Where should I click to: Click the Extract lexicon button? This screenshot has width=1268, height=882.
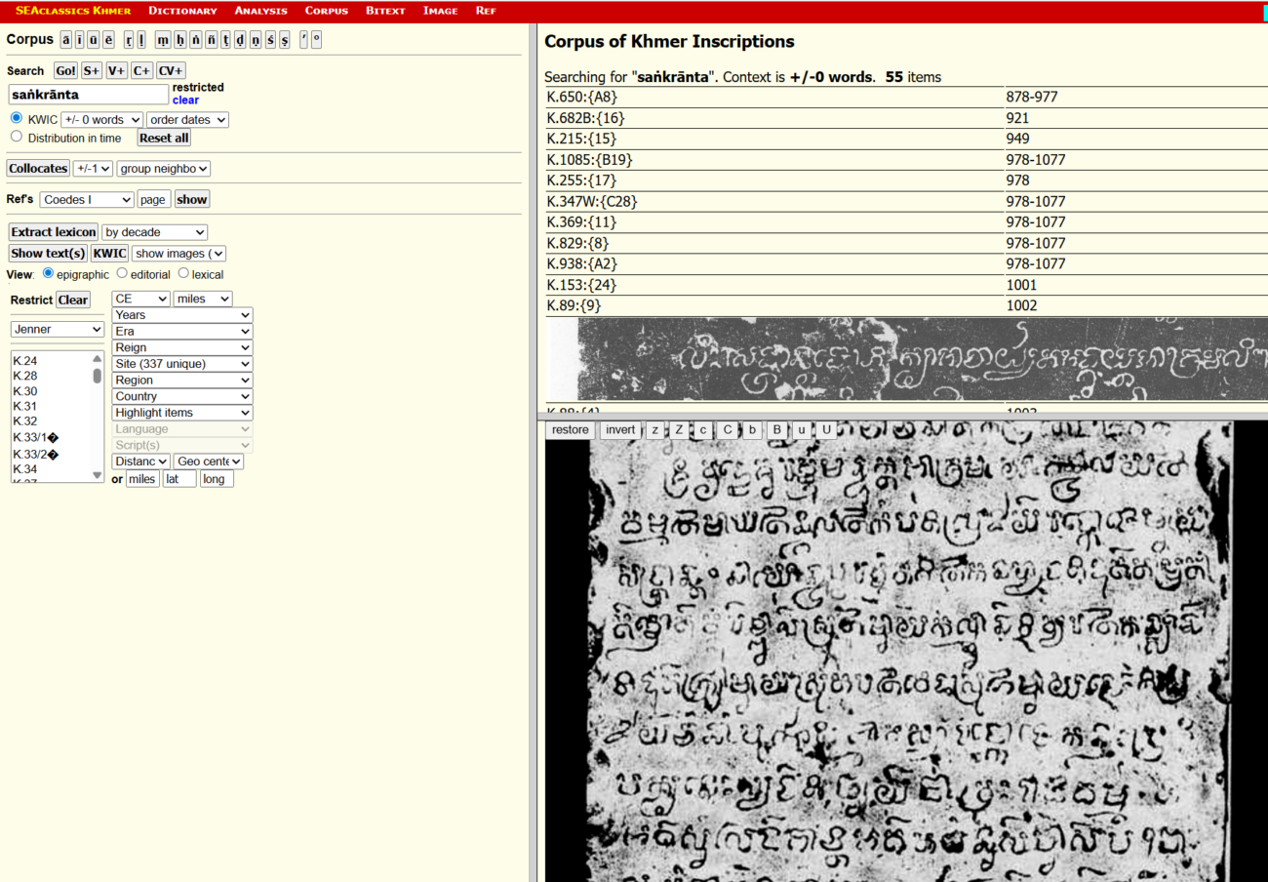54,232
